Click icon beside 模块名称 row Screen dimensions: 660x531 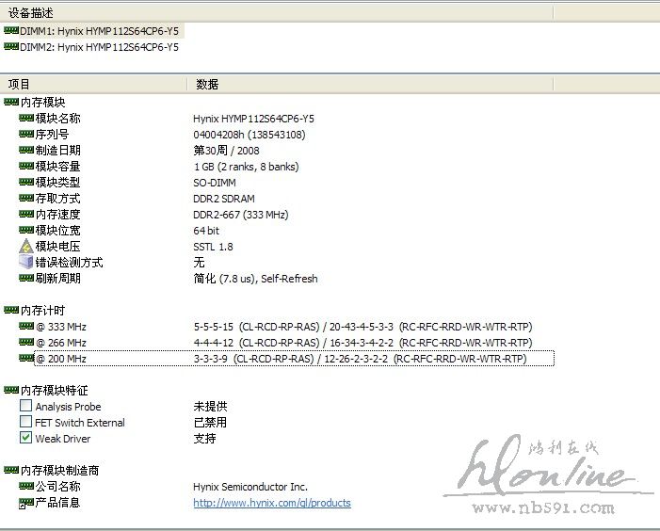[26, 118]
